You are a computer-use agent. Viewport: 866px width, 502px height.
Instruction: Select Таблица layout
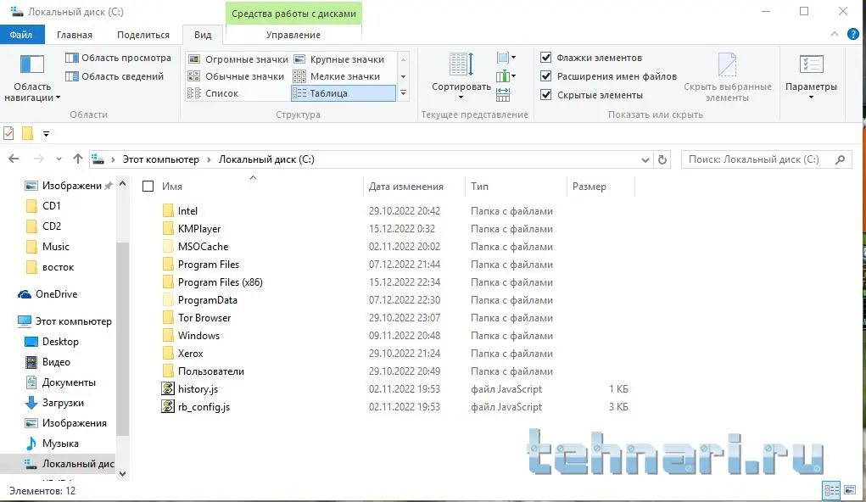click(x=343, y=93)
